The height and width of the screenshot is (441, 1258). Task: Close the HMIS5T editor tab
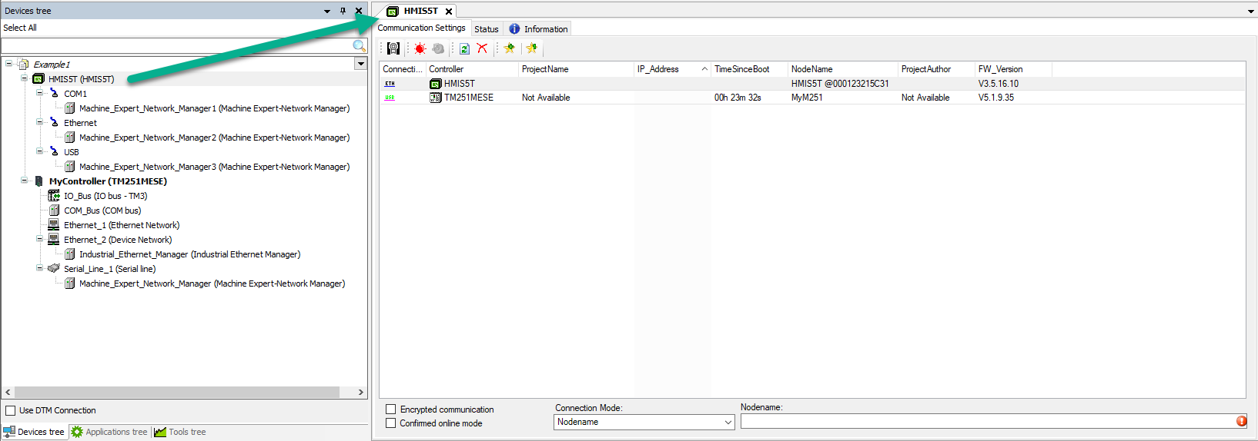pyautogui.click(x=449, y=12)
